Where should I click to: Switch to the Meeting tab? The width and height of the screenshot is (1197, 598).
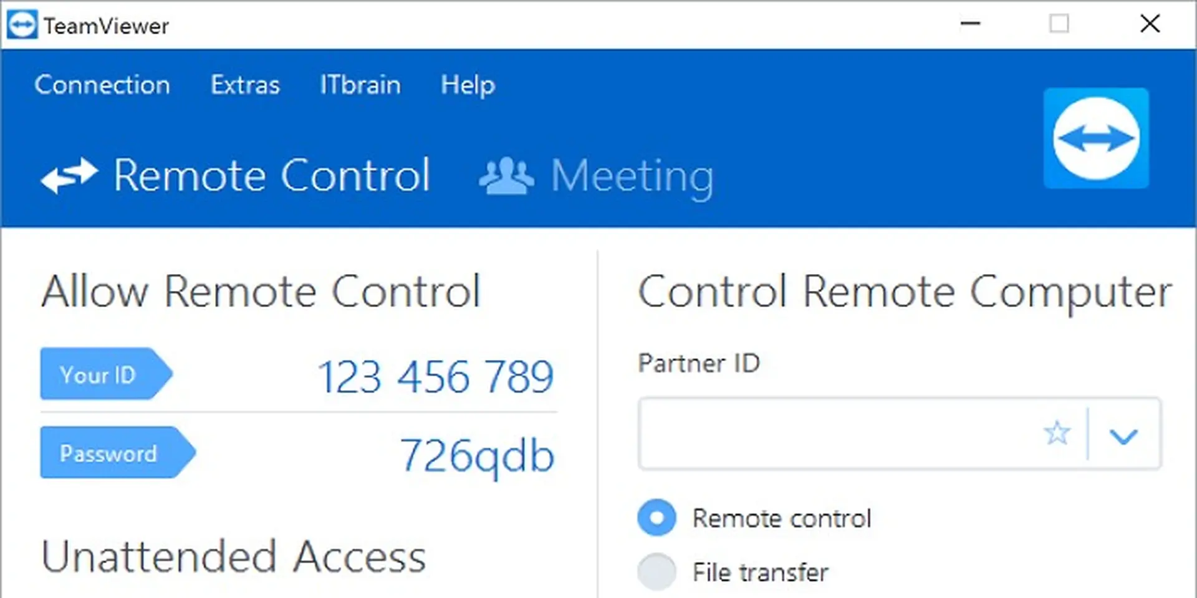(632, 176)
